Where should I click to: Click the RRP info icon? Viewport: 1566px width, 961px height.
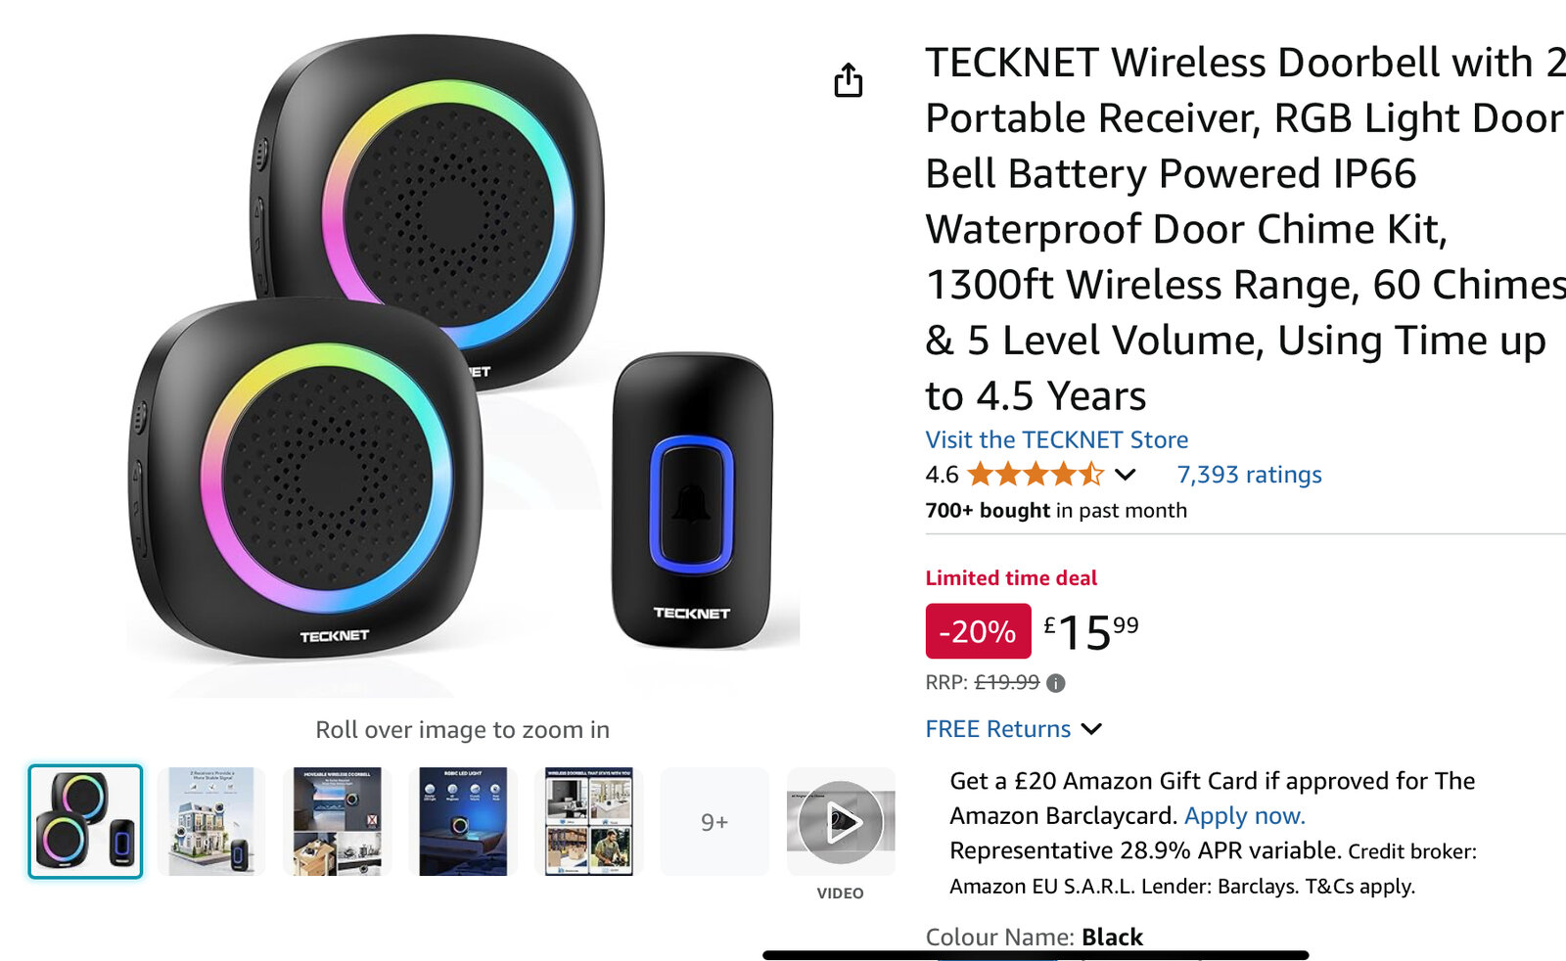click(1055, 683)
